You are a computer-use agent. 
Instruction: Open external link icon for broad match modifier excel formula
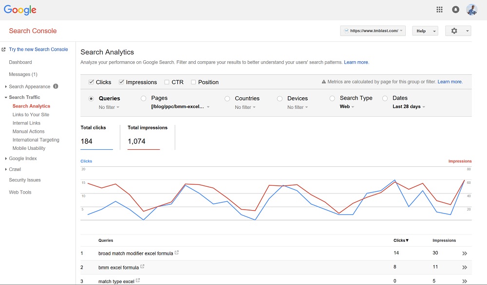point(176,252)
